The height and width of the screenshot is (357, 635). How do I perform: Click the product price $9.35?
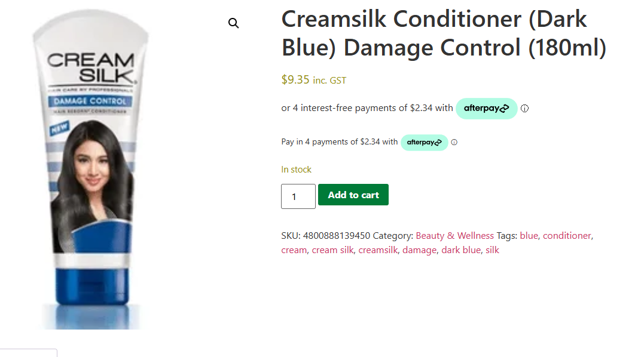295,79
